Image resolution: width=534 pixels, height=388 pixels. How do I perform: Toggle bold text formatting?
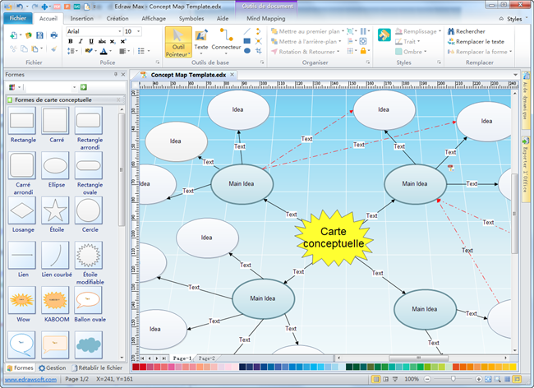[x=71, y=44]
